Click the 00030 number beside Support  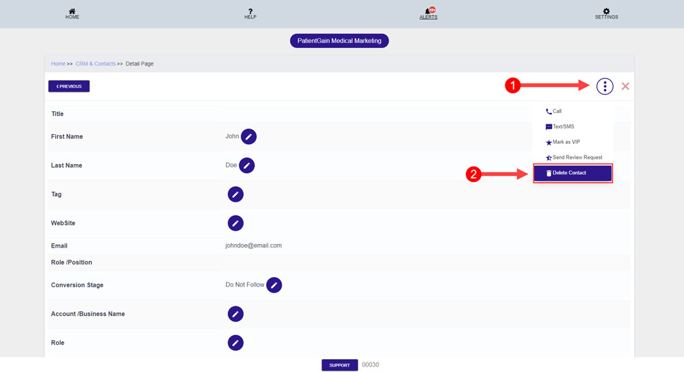pos(370,365)
